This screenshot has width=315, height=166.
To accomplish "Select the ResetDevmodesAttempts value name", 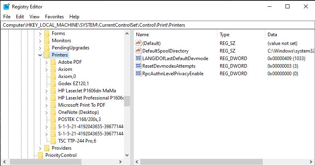I will 169,66.
